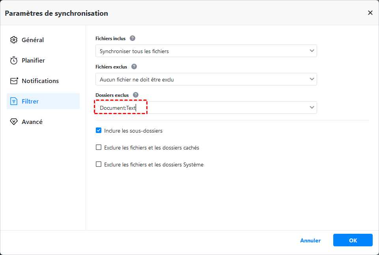Click into the Document;Text input field
The width and height of the screenshot is (379, 255).
(197, 107)
